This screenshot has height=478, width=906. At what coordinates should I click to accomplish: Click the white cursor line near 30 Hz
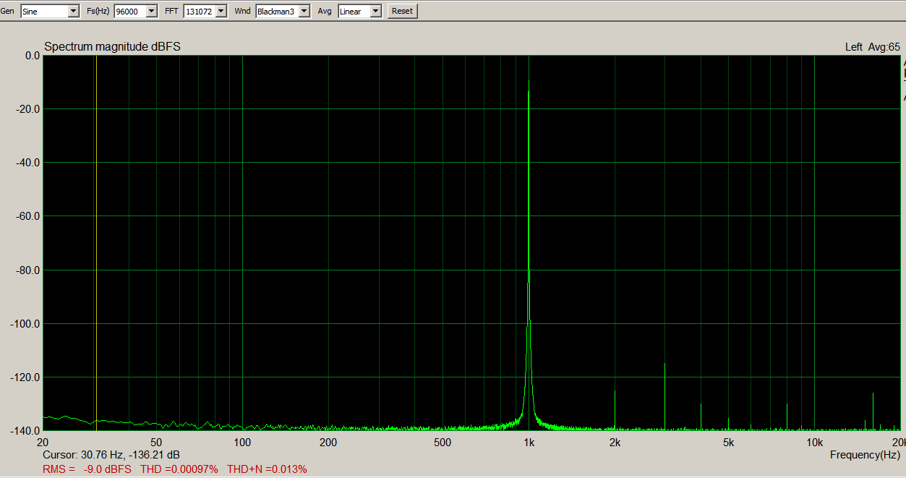pos(96,242)
